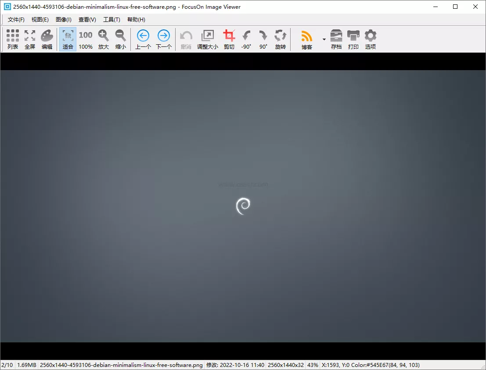Set zoom to 100% actual size
This screenshot has width=486, height=370.
point(86,39)
